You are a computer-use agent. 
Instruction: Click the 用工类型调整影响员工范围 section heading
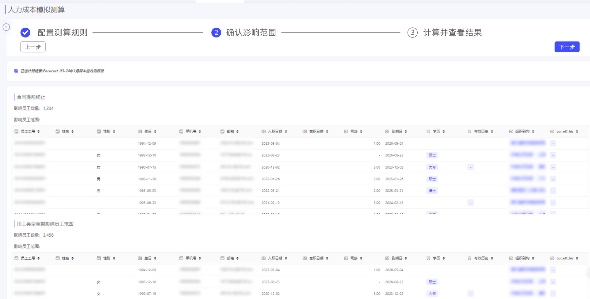45,224
